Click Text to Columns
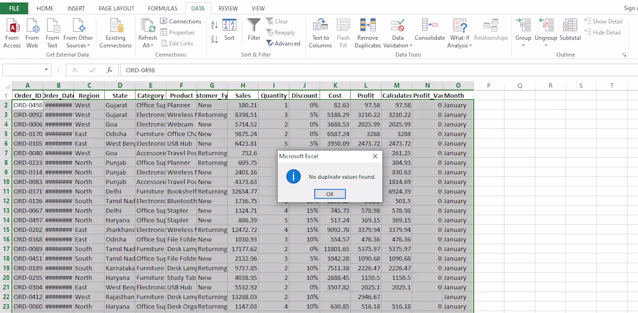Image resolution: width=638 pixels, height=313 pixels. pos(320,34)
